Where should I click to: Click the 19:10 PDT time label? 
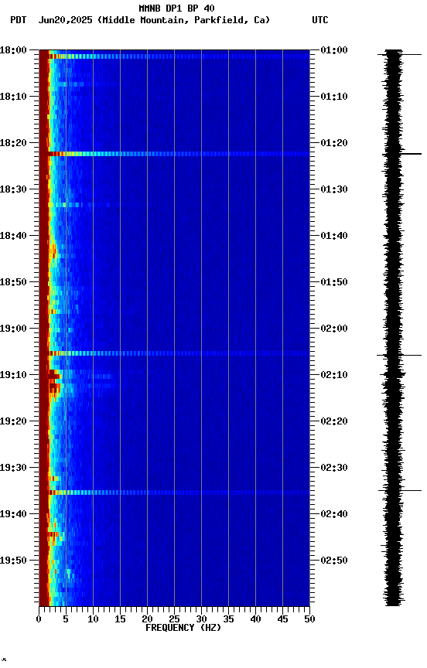pyautogui.click(x=13, y=375)
